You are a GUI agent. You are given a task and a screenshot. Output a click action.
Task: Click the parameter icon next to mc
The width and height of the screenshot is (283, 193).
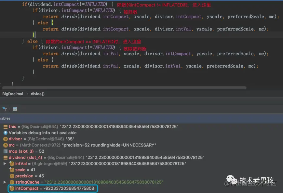click(6, 145)
